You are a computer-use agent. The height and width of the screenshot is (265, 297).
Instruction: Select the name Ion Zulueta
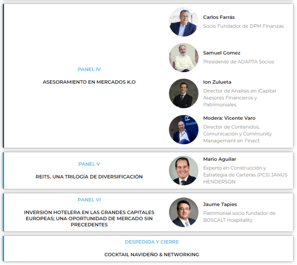pos(217,82)
